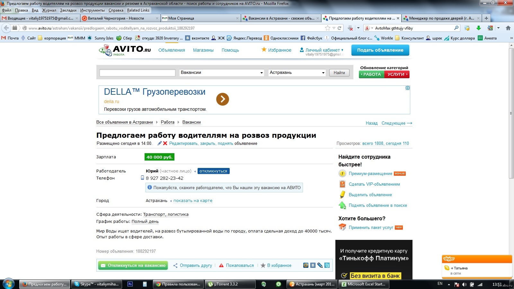Click the pencil edit icon beside the listing date
Viewport: 514px width, 289px height.
click(x=160, y=143)
